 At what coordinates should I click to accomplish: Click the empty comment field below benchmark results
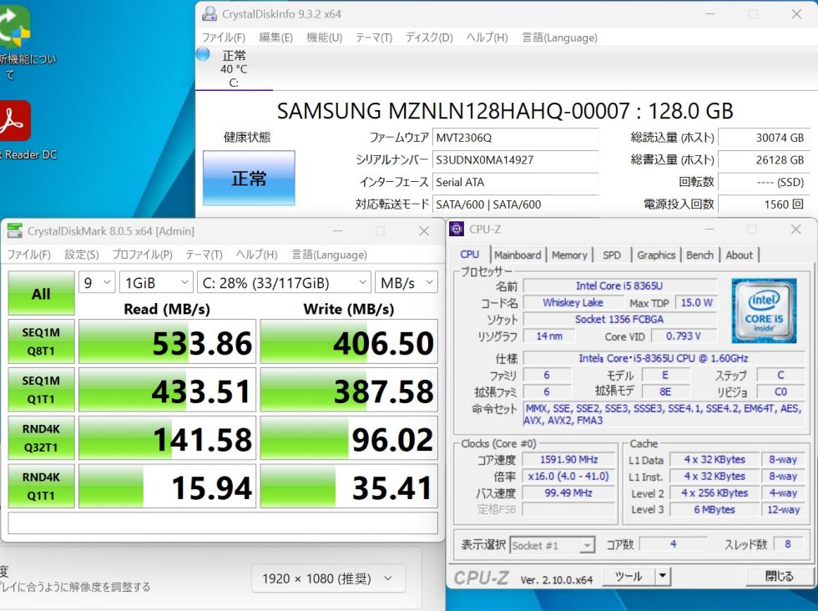coord(223,523)
